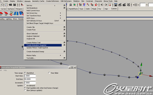
Task: Select the Time Slider radio button
Action: tap(49, 73)
